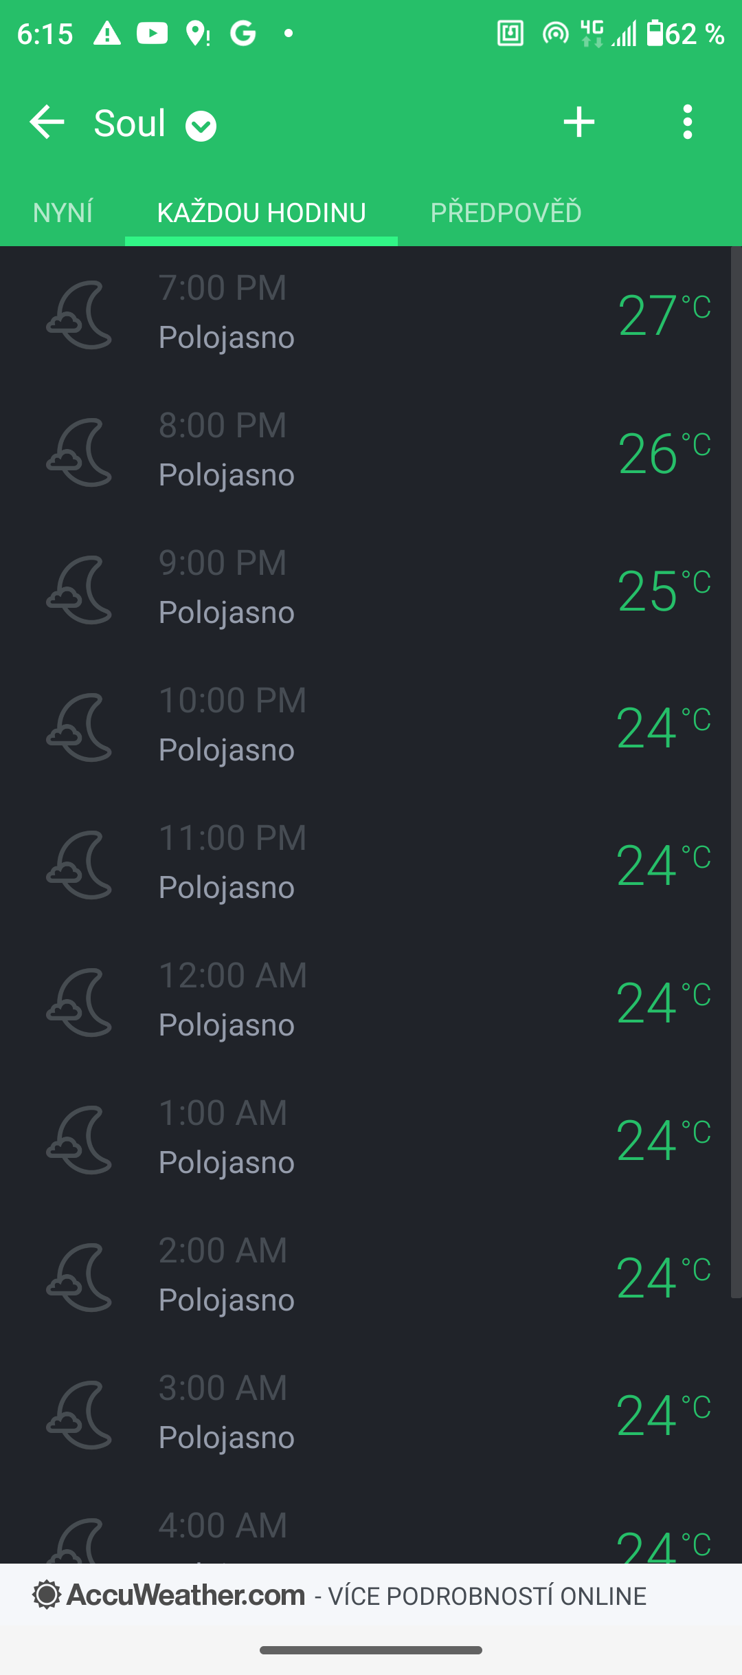Screen dimensions: 742x1675
Task: Tap the moon icon for 10:00 PM
Action: click(x=80, y=727)
